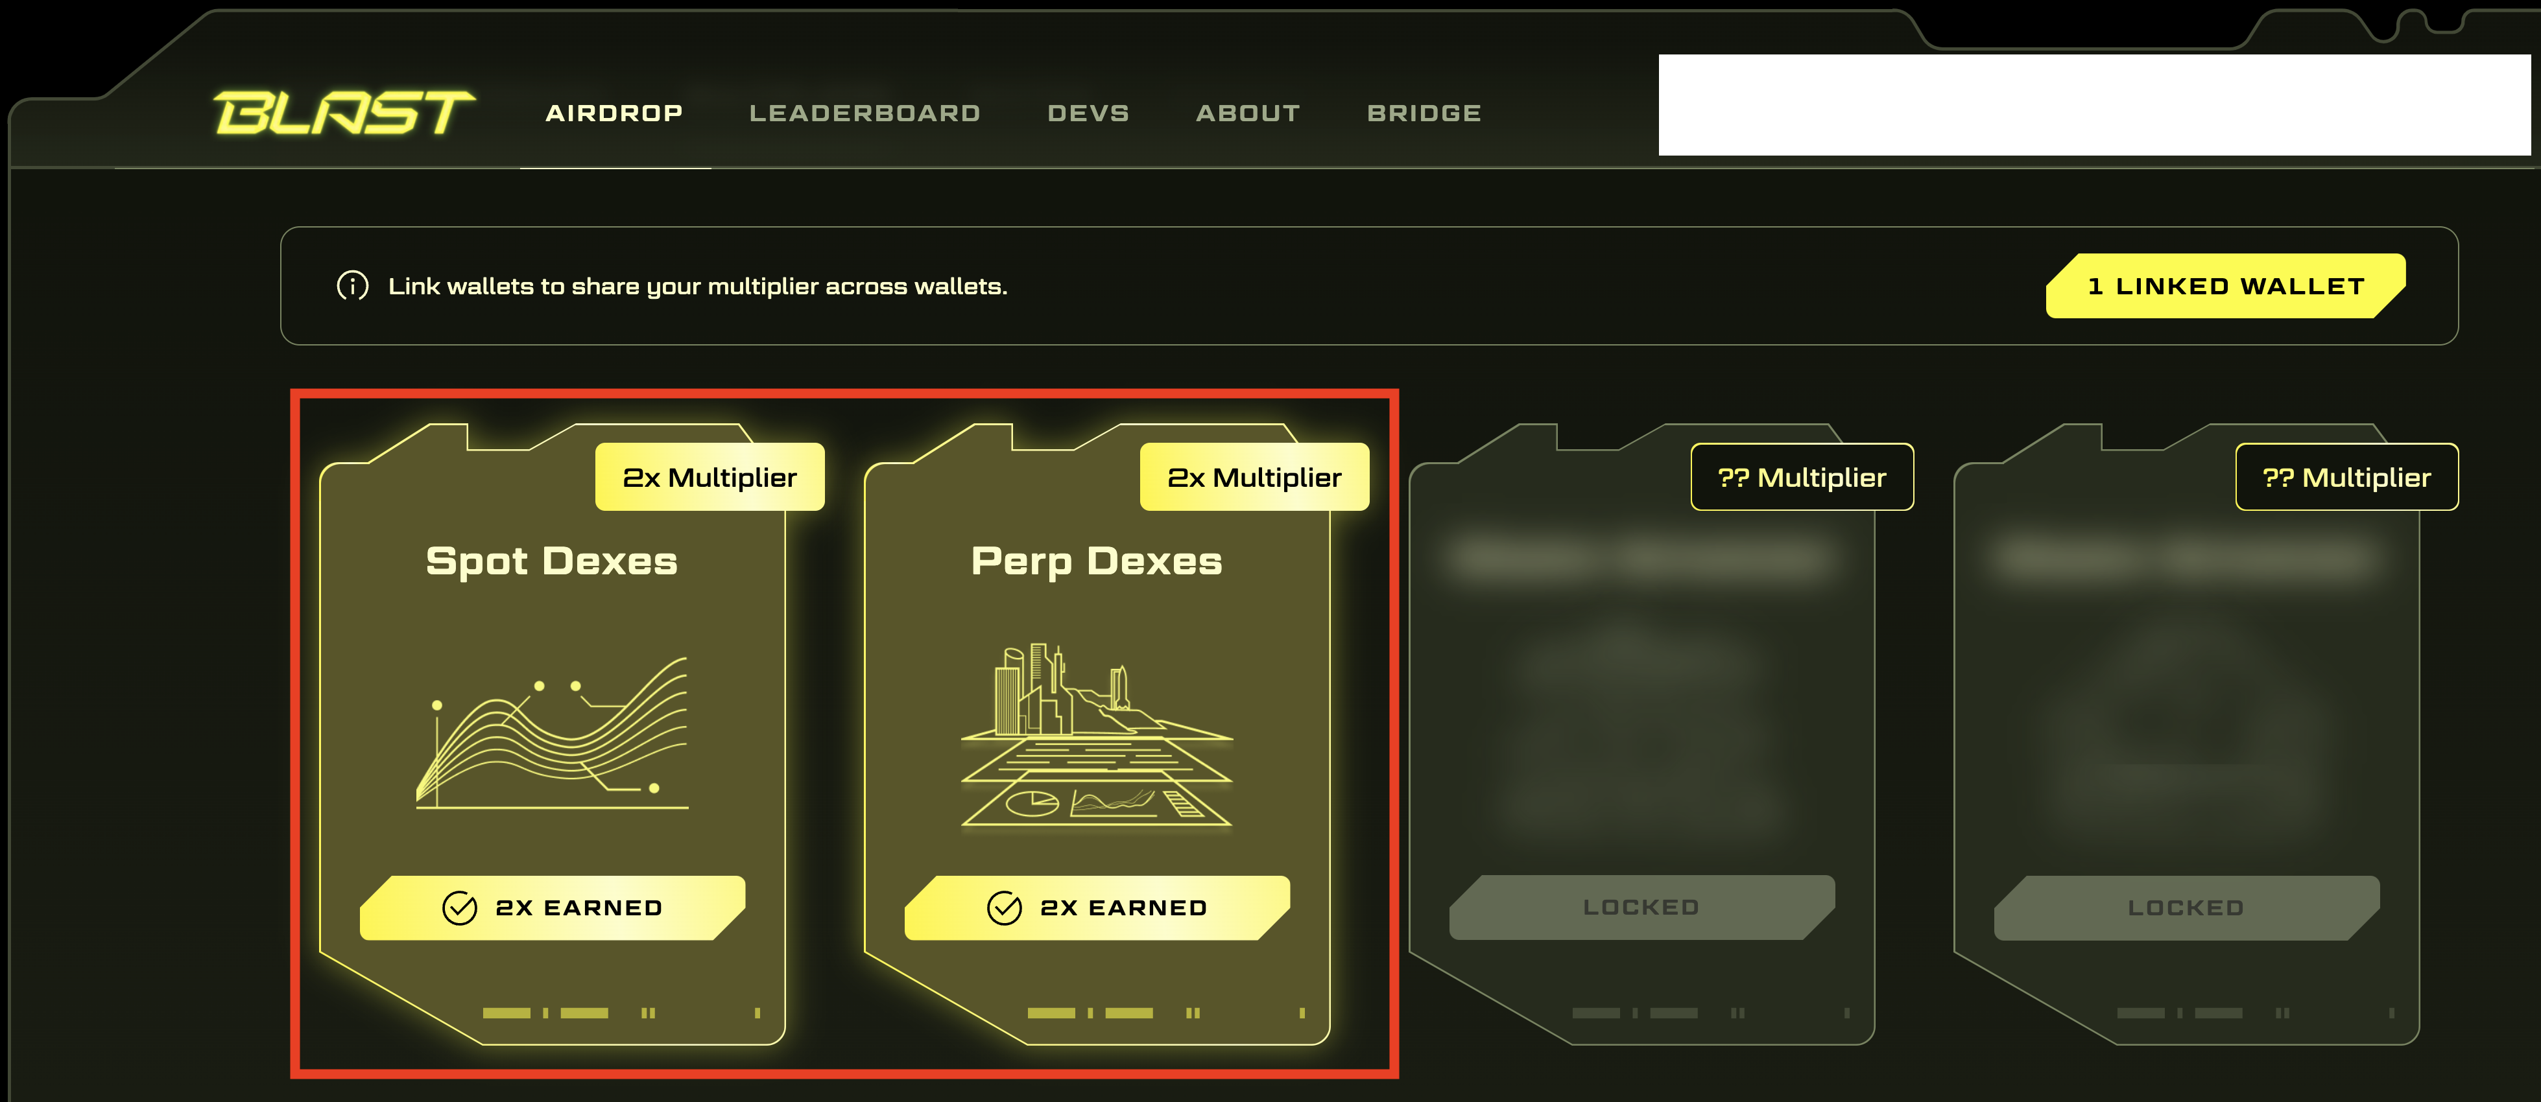2541x1102 pixels.
Task: Open the Bridge page
Action: (1424, 113)
